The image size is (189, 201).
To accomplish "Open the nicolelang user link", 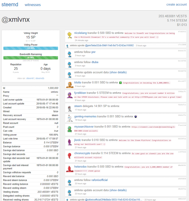I will (x=80, y=33).
